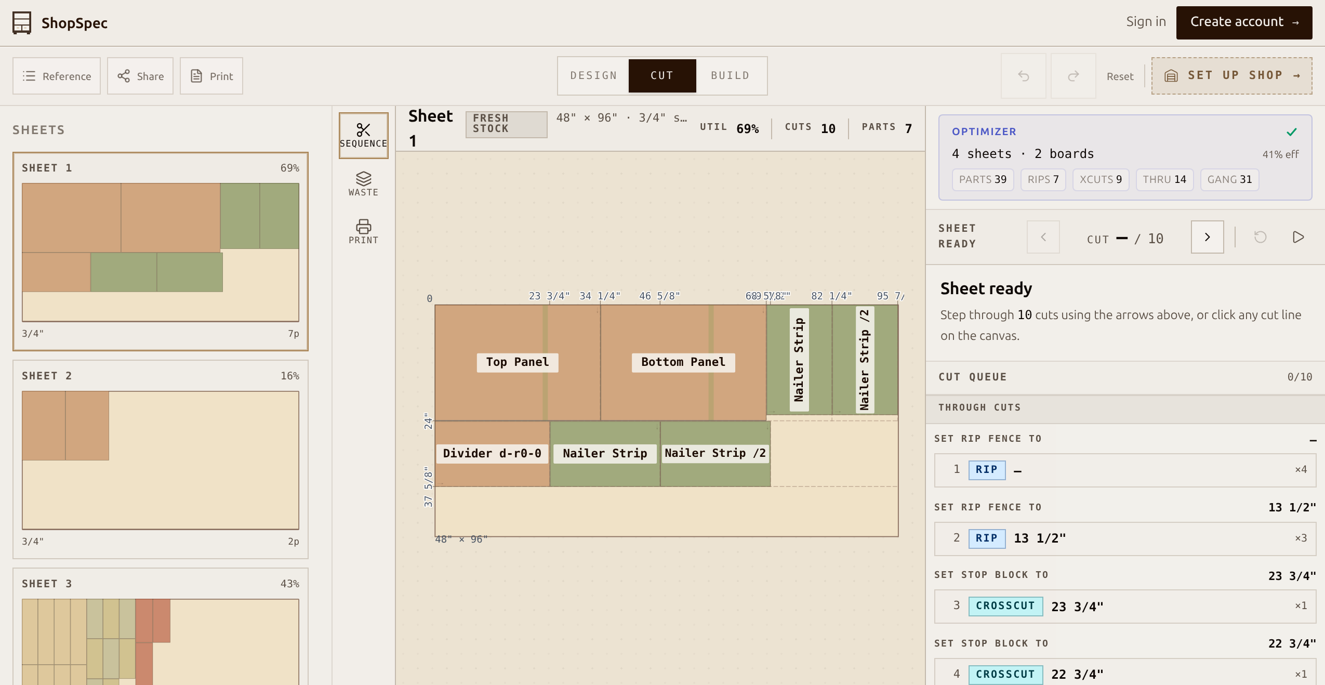Click the redo arrow icon
The width and height of the screenshot is (1325, 685).
(1074, 76)
